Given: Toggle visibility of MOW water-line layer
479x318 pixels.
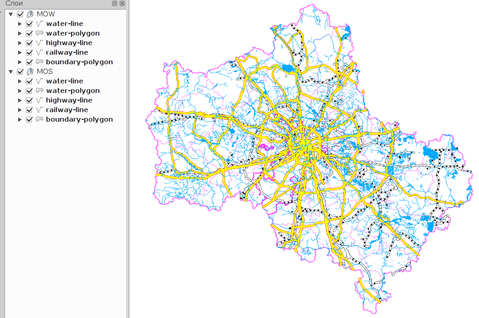Looking at the screenshot, I should click(x=29, y=24).
